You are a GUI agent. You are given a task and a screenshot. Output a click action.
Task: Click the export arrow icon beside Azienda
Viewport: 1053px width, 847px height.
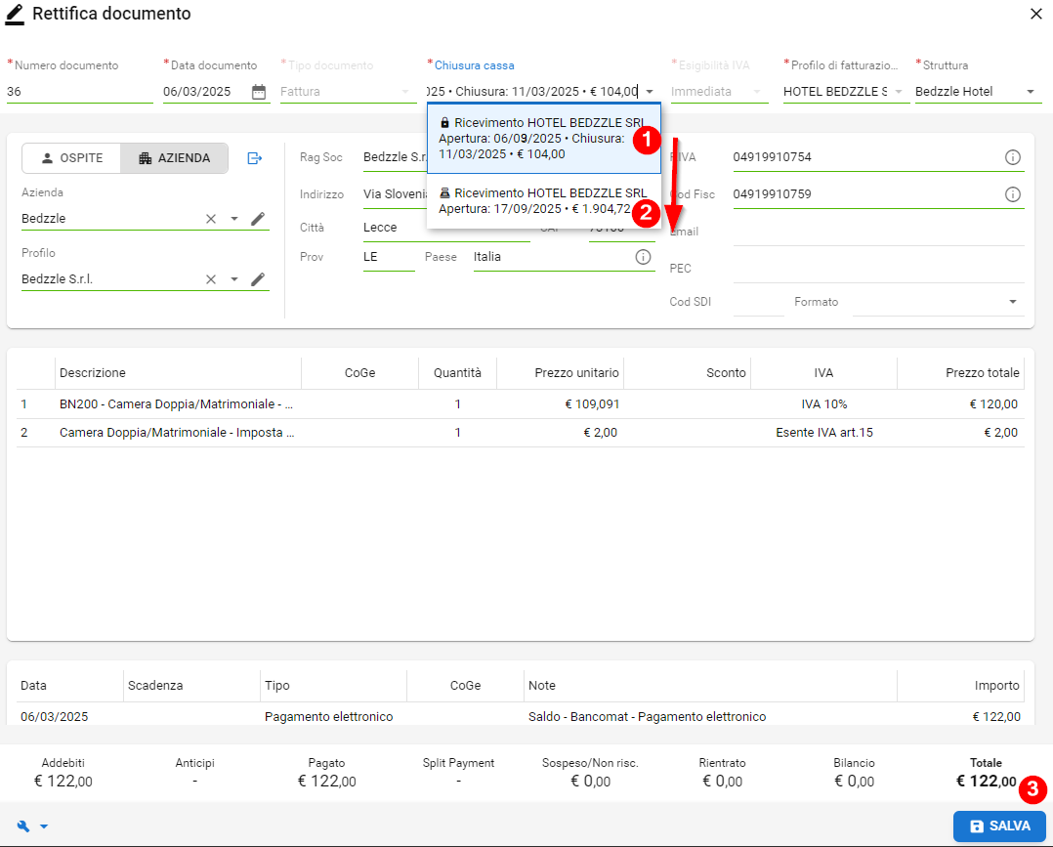pos(255,158)
